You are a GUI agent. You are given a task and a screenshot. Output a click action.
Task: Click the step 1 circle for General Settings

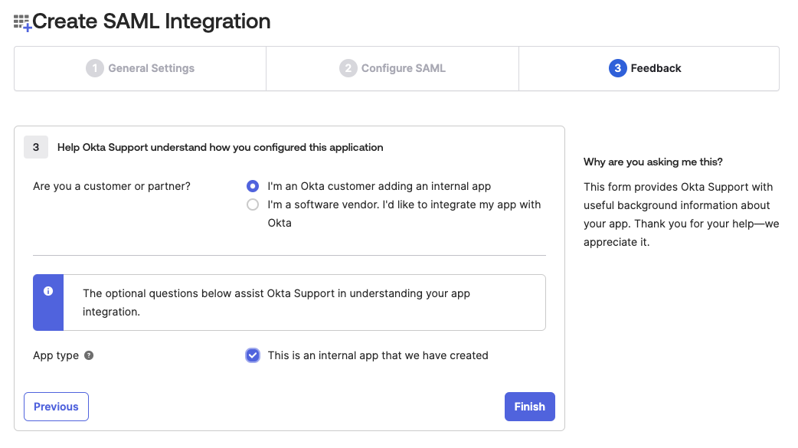tap(95, 68)
